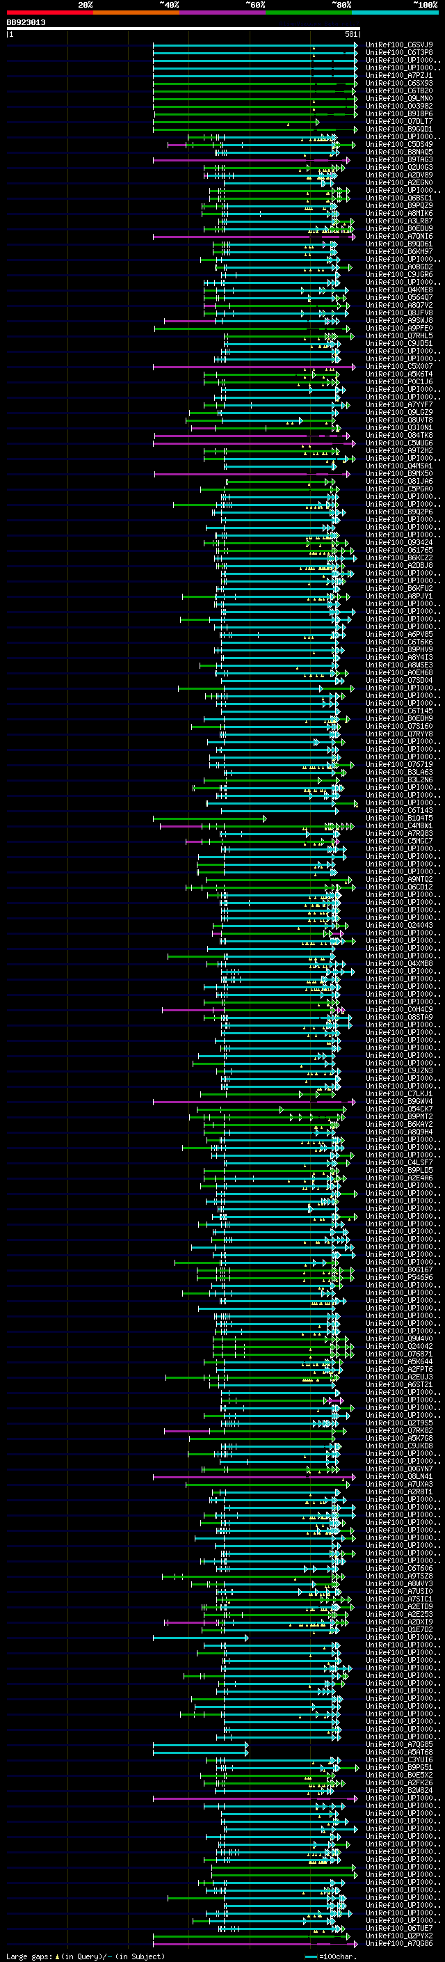Open UniRef100_A2DBJ8 label
Screen dimensions: 445x1962
399,565
